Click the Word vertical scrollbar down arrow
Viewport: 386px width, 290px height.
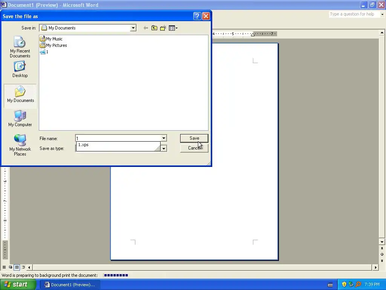point(382,242)
